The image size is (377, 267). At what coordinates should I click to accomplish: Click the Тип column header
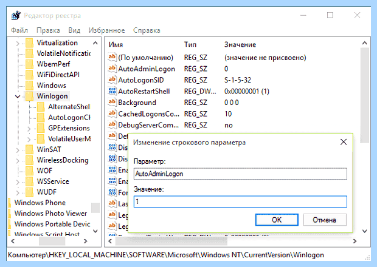[x=190, y=45]
